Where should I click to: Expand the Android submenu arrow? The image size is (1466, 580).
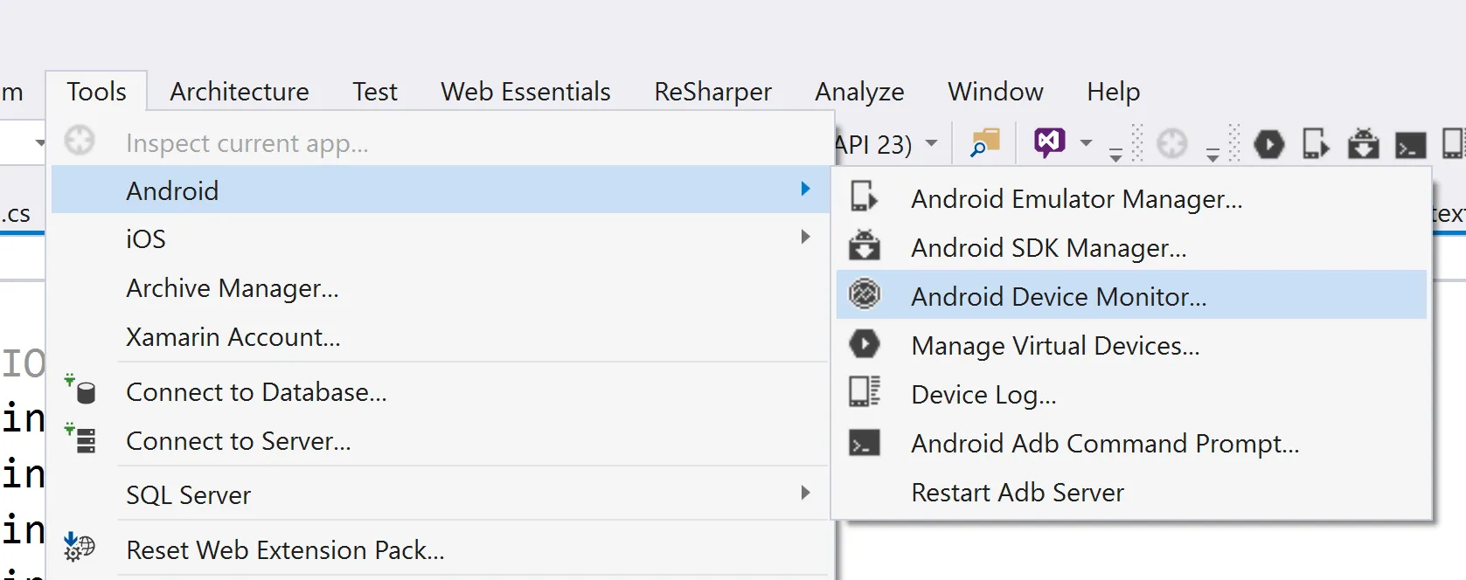pos(806,189)
